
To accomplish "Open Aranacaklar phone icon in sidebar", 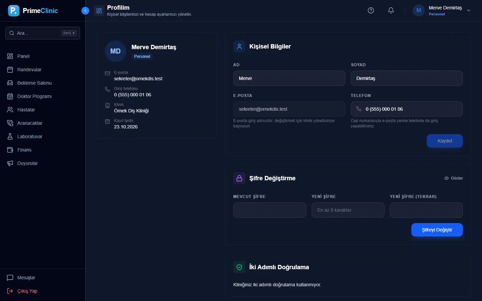I will 10,123.
